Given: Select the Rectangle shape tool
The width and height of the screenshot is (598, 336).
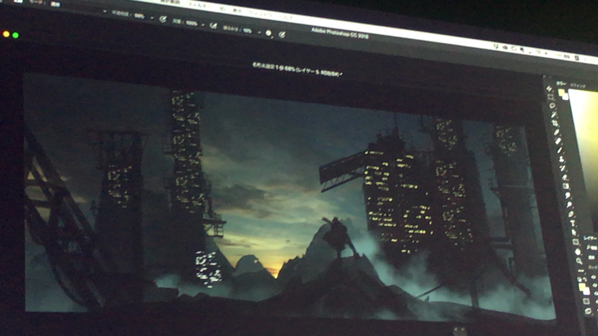Looking at the screenshot, I should 575,242.
